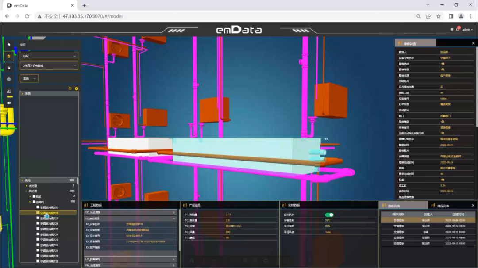The width and height of the screenshot is (478, 268).
Task: Open the notification bell in top bar
Action: [x=458, y=30]
